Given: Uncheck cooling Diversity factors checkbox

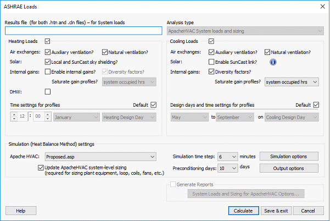Looking at the screenshot, I should [212, 71].
